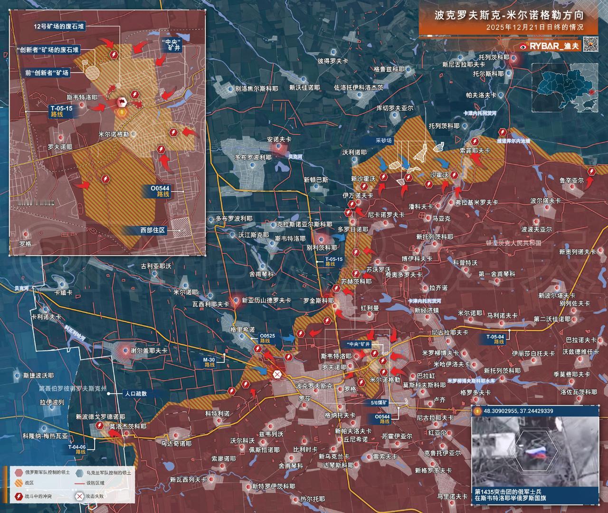
Task: Click the settlement marker next to 托尔斯科耶
Action: pyautogui.click(x=510, y=74)
